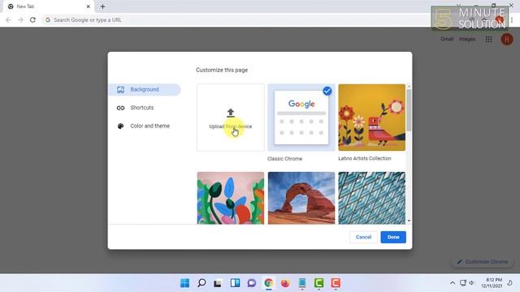Click the dialog scrollbar down arrow

pos(409,221)
